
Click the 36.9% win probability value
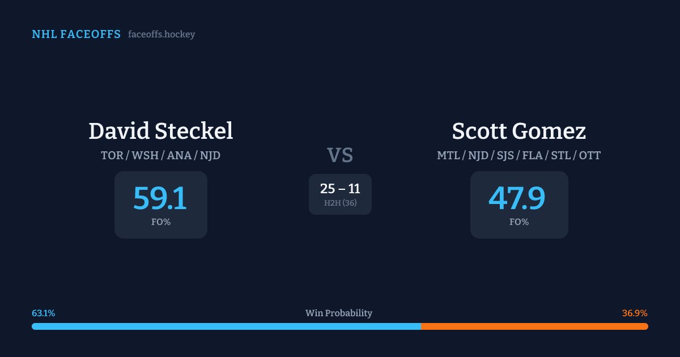[635, 313]
